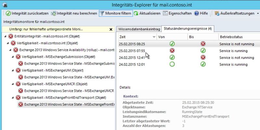Screen dimensions: 260x130
Task: Click the binoculars icon in title bar
Action: (x=5, y=5)
